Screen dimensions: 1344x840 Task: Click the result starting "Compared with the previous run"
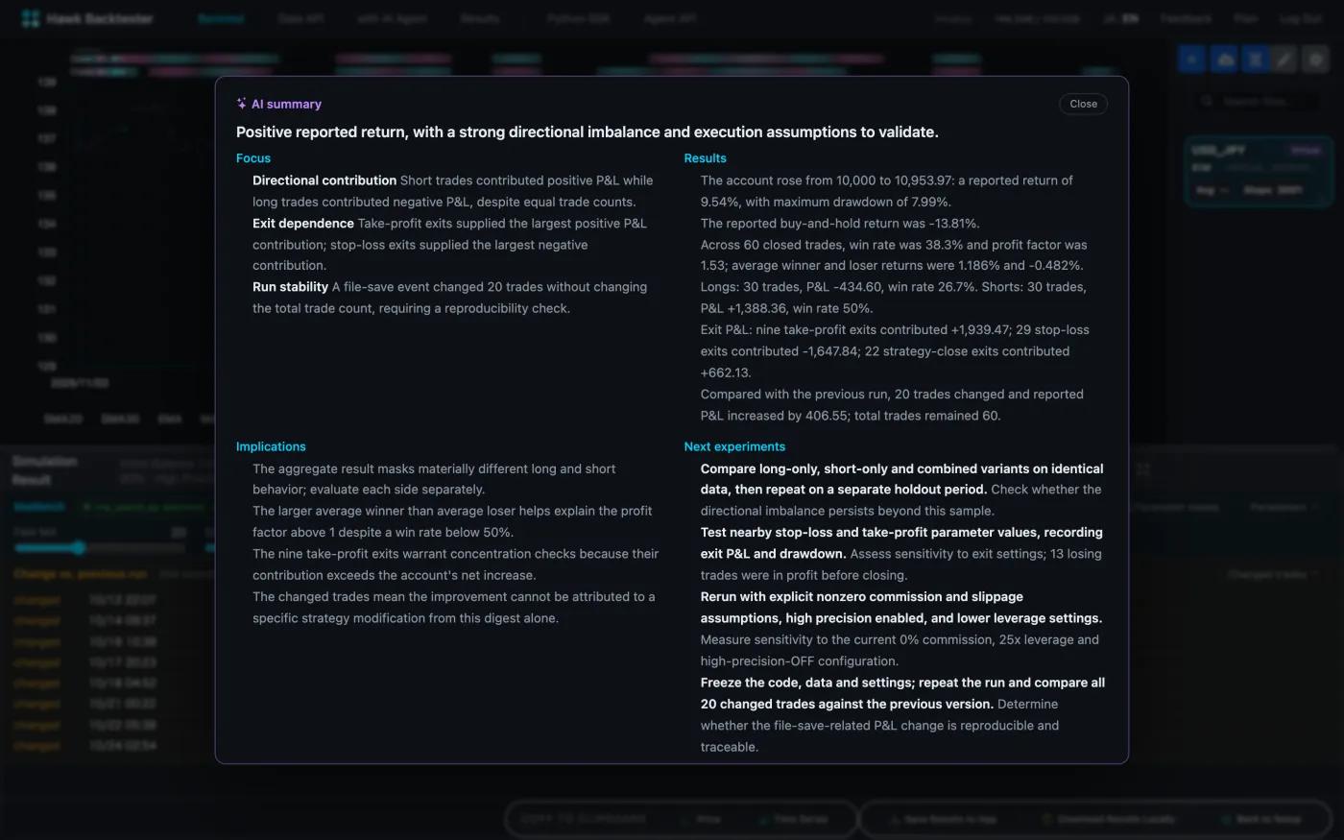coord(892,405)
